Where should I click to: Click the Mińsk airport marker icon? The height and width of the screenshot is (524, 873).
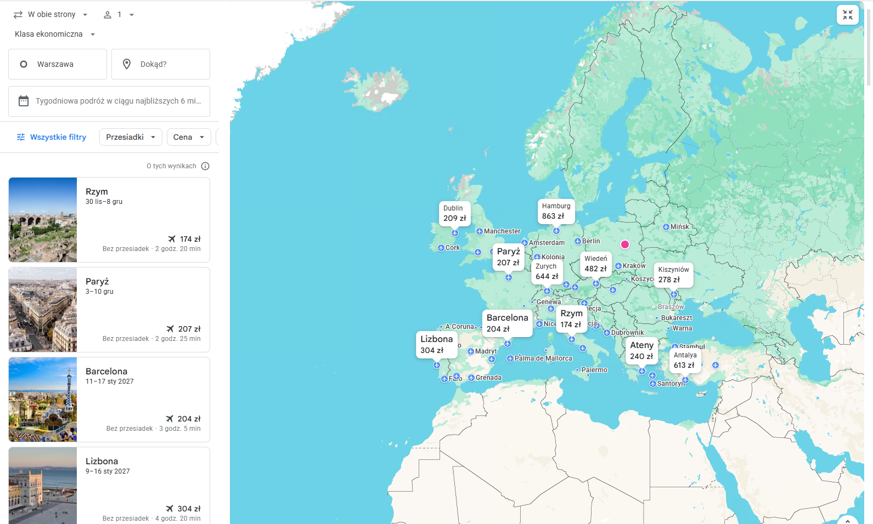666,227
